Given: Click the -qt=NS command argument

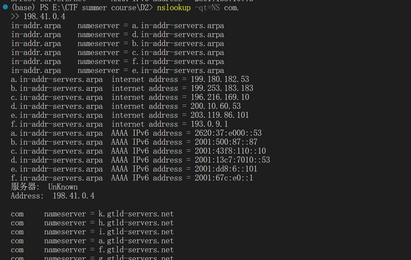Looking at the screenshot, I should point(207,7).
